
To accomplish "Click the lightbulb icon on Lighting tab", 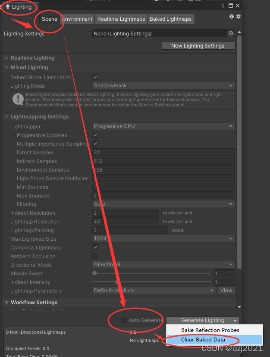I will click(x=8, y=7).
